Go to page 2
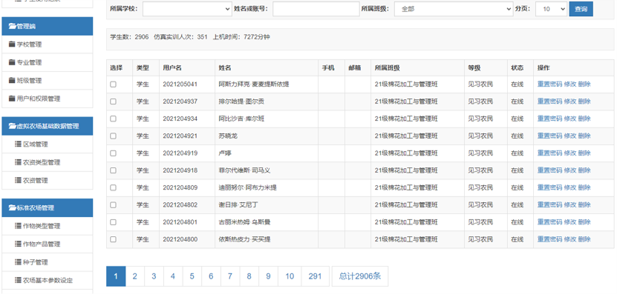 pyautogui.click(x=134, y=276)
